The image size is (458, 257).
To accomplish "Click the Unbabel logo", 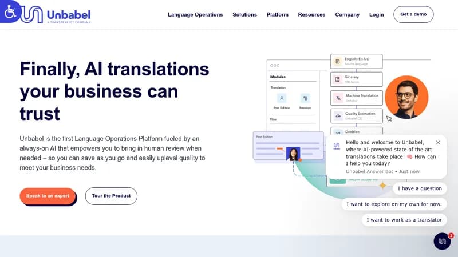I will (x=56, y=14).
